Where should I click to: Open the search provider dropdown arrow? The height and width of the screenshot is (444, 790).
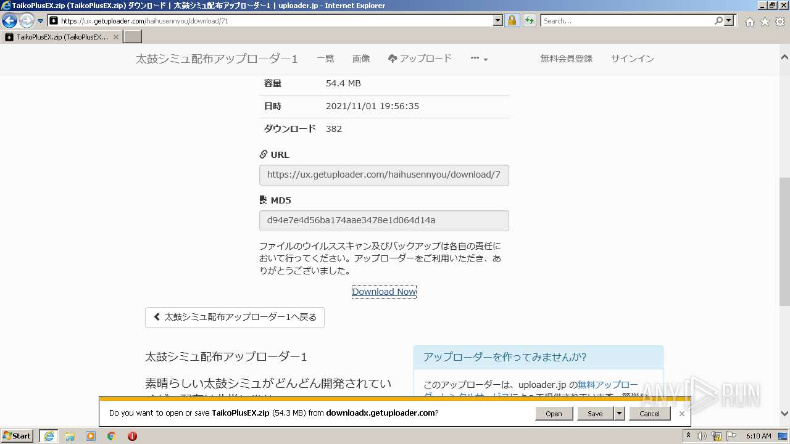tap(730, 21)
